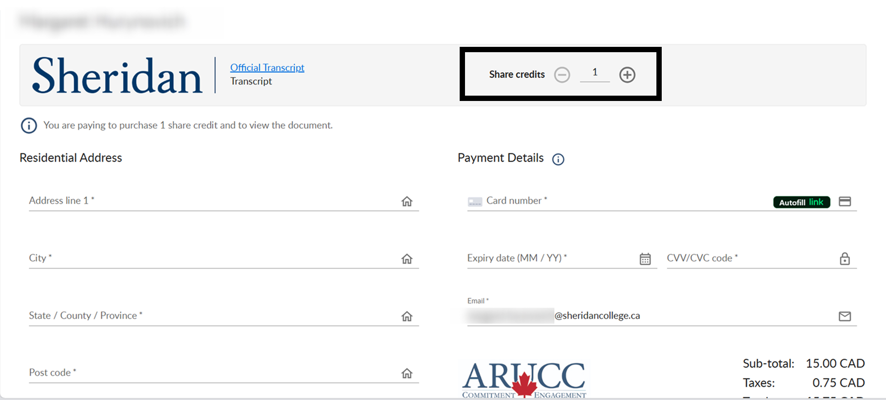Image resolution: width=886 pixels, height=400 pixels.
Task: Show Payment Details info tooltip
Action: 558,159
